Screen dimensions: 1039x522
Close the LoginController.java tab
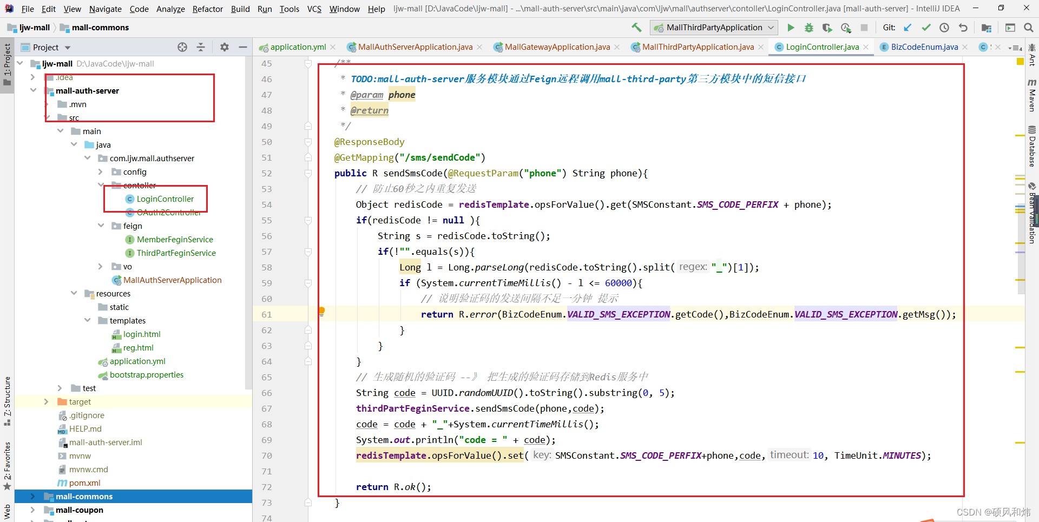(866, 48)
